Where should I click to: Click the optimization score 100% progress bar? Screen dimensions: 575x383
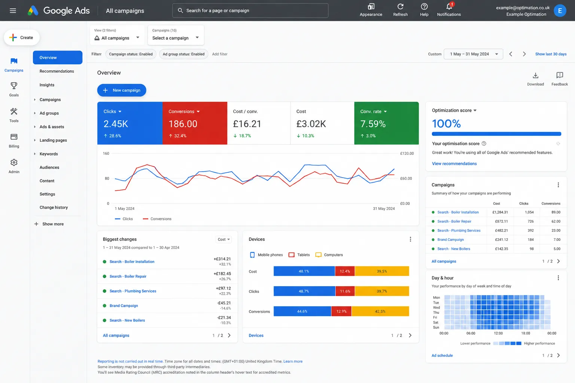tap(496, 134)
